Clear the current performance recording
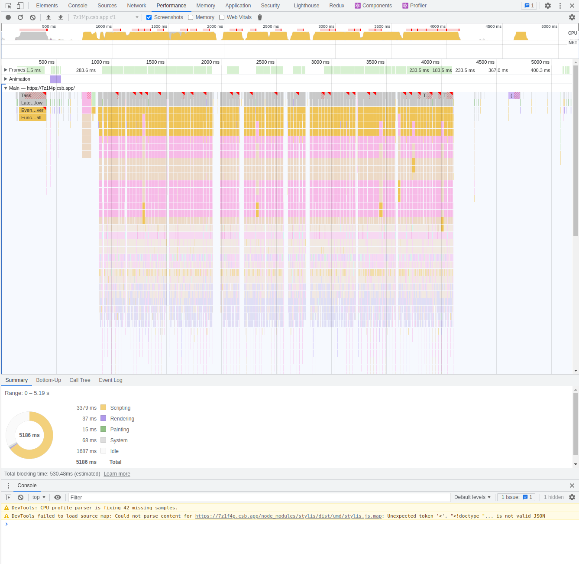The image size is (579, 564). pyautogui.click(x=32, y=17)
